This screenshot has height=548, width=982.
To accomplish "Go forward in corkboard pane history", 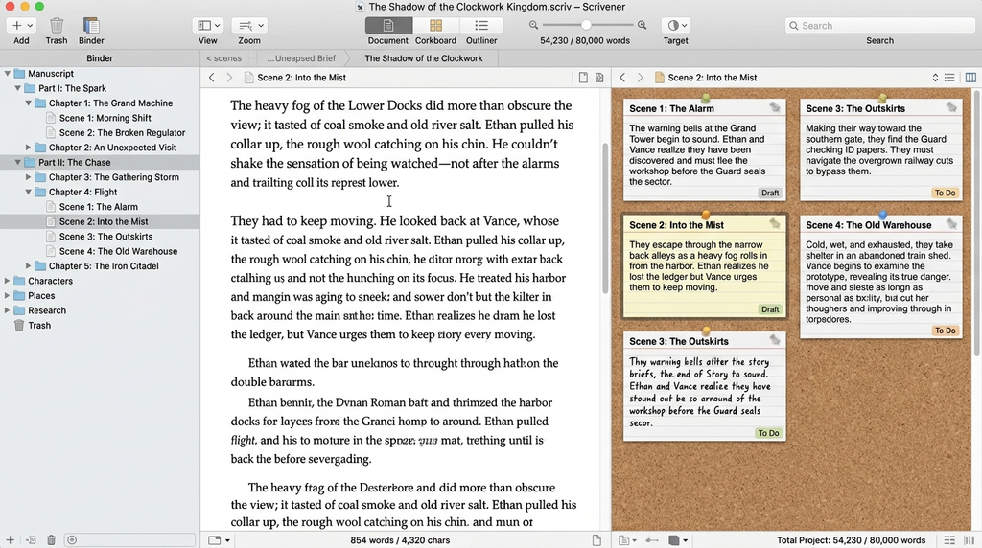I will 640,78.
